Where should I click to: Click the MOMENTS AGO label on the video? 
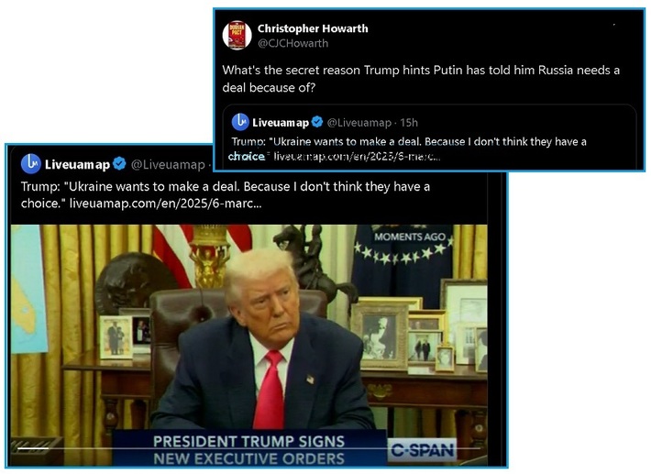(410, 237)
